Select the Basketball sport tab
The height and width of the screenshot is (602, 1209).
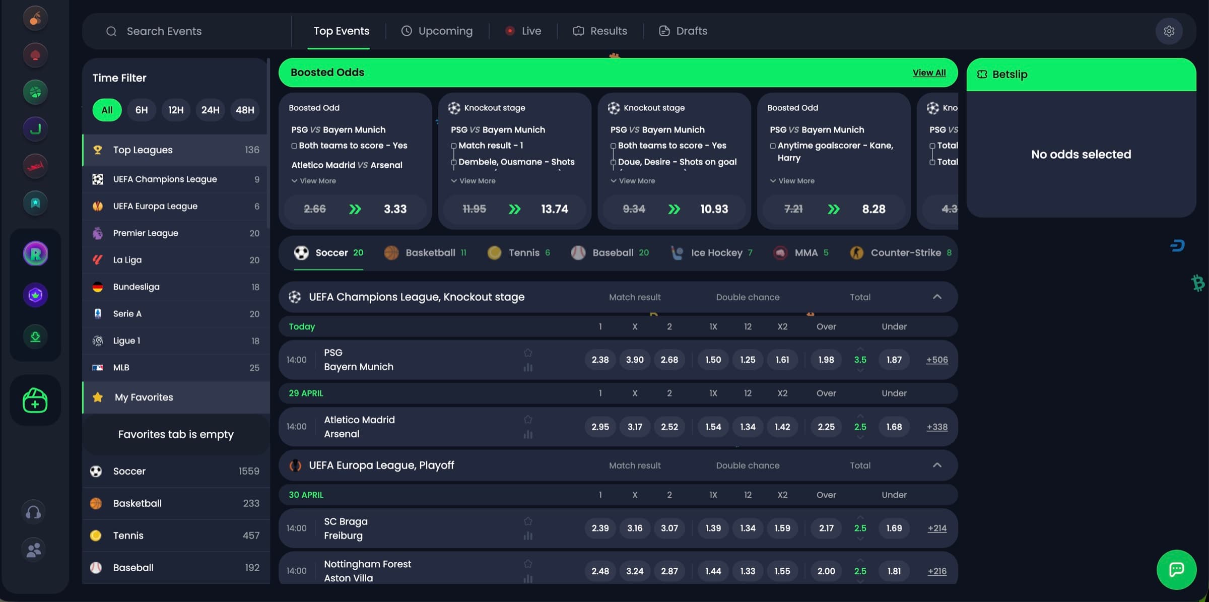point(425,253)
